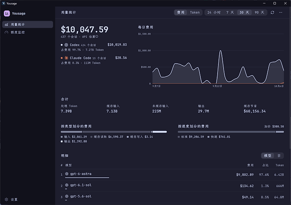Click the API 估算 info icon
Viewport: 291px width, 205px height.
[97, 37]
